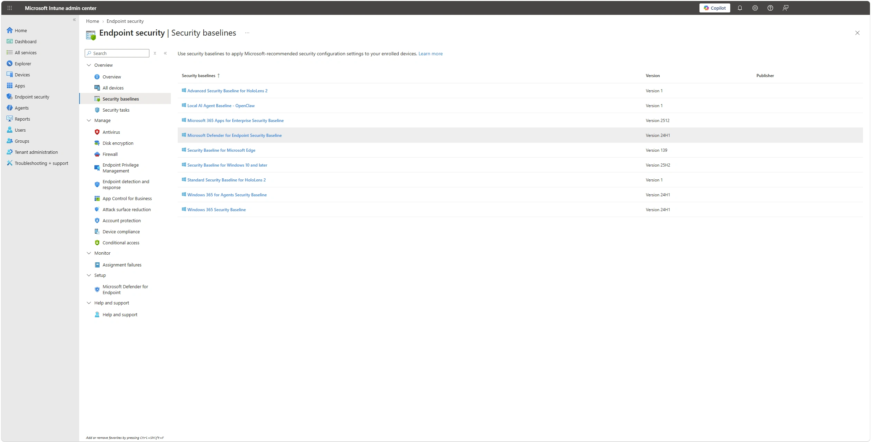Screen dimensions: 872x442
Task: Open Security Baseline for Microsoft Edge
Action: (x=221, y=150)
